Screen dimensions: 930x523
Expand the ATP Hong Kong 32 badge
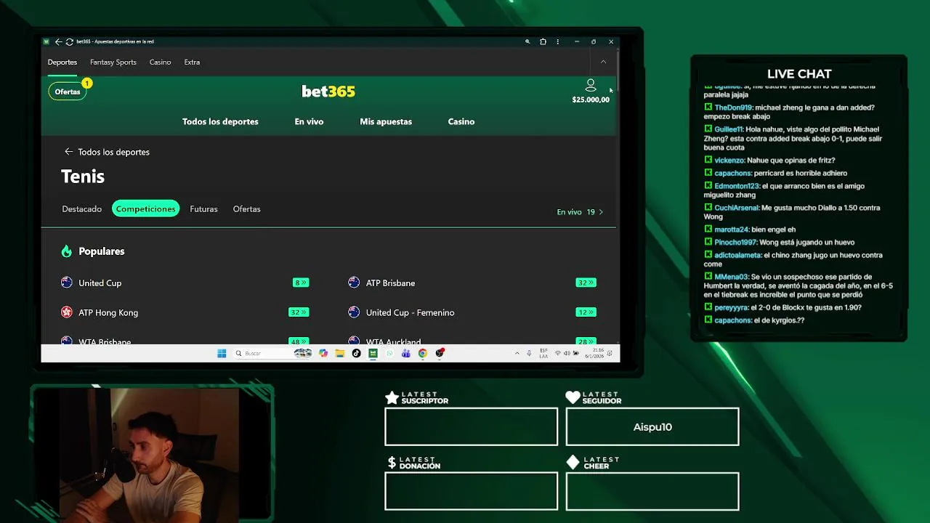click(299, 312)
